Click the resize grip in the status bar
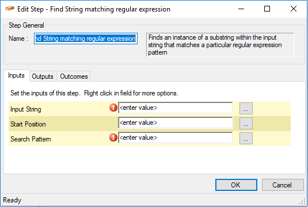308x207 pixels. pyautogui.click(x=302, y=201)
